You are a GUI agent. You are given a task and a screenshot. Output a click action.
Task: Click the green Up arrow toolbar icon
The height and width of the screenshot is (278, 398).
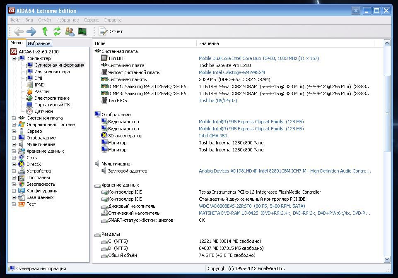(x=45, y=31)
